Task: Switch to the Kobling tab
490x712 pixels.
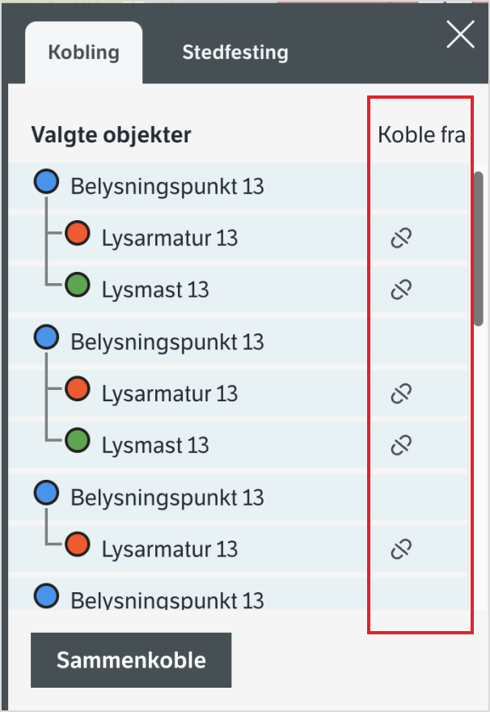Action: point(83,53)
